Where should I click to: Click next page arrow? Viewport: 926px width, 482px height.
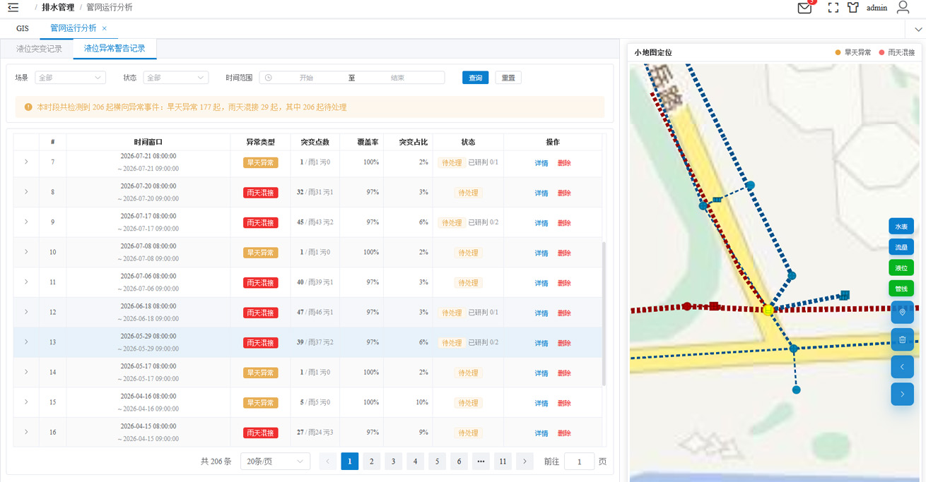[524, 462]
